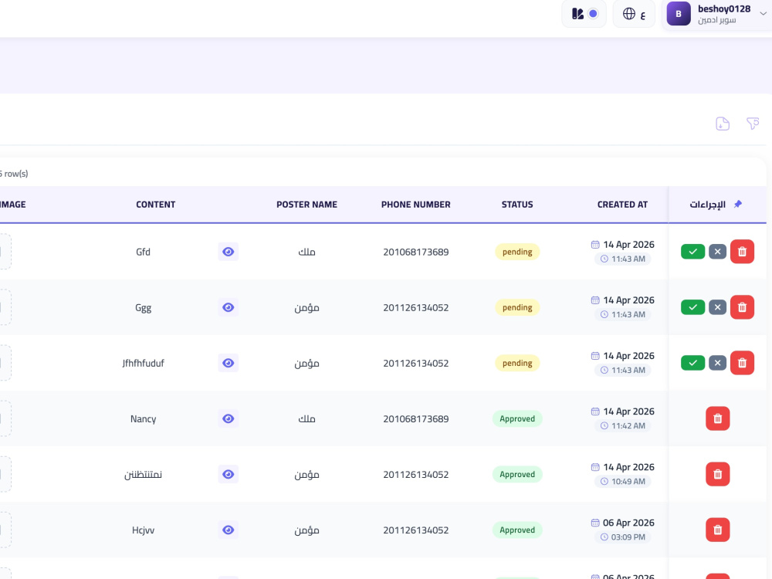The image size is (772, 579).
Task: Click Approved badge in نمتنتظنن row
Action: pos(517,474)
